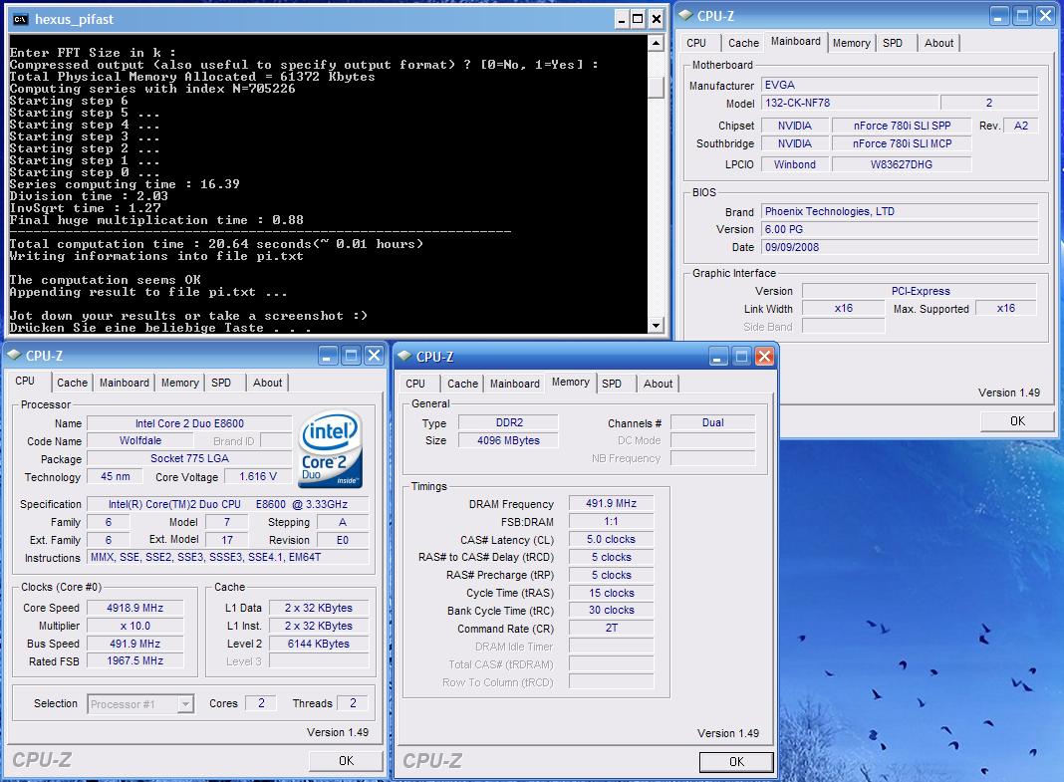This screenshot has height=782, width=1064.
Task: Click the Rated FSB 1967.5 MHz value
Action: (x=135, y=660)
